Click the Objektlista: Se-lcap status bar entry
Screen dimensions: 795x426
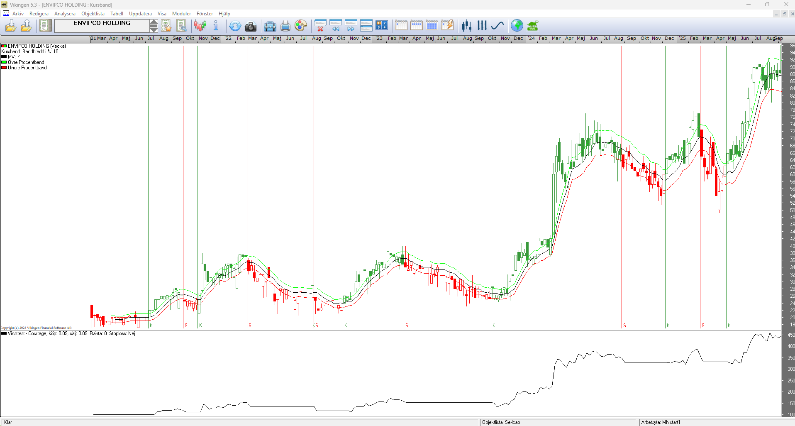pyautogui.click(x=501, y=422)
